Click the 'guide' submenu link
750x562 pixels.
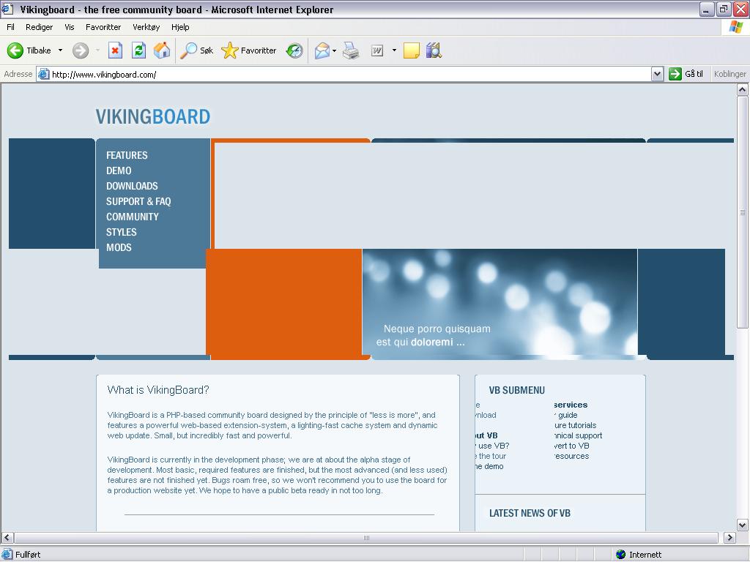(x=566, y=415)
